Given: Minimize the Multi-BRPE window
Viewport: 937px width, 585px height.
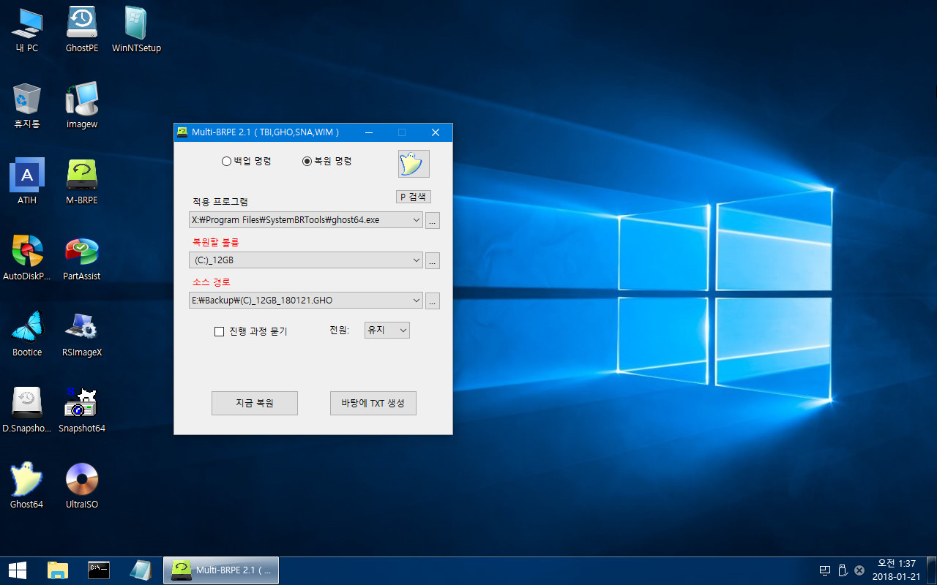Looking at the screenshot, I should pos(369,132).
